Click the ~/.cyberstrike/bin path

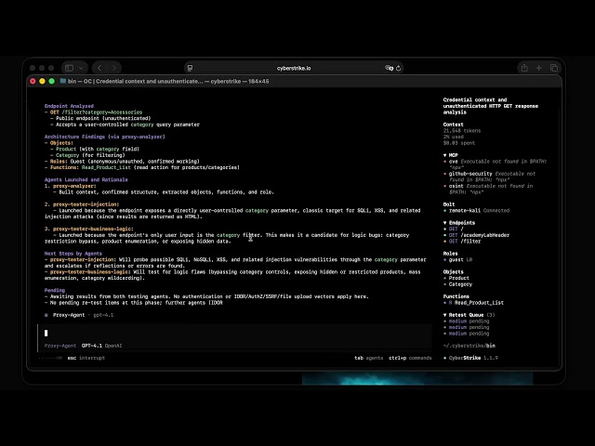click(x=469, y=346)
